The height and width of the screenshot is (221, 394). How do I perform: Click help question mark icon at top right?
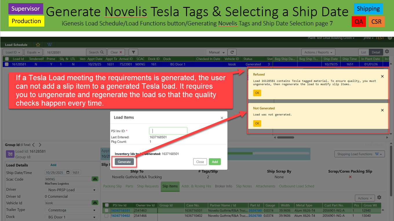pyautogui.click(x=390, y=38)
